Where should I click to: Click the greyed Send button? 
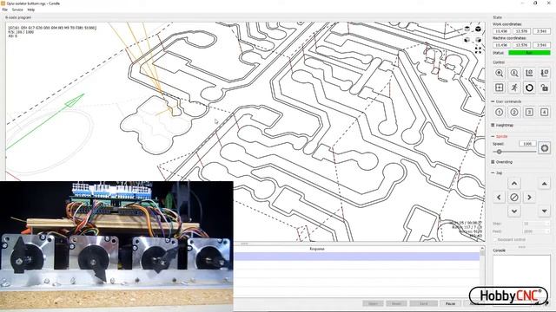point(423,303)
